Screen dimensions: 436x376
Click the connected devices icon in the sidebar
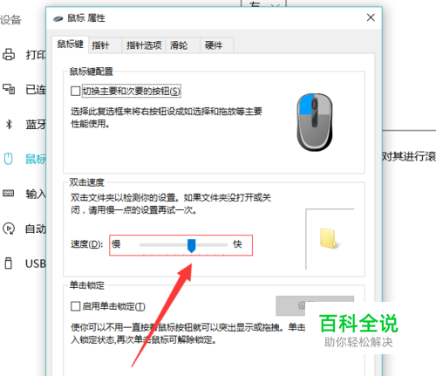pos(9,89)
